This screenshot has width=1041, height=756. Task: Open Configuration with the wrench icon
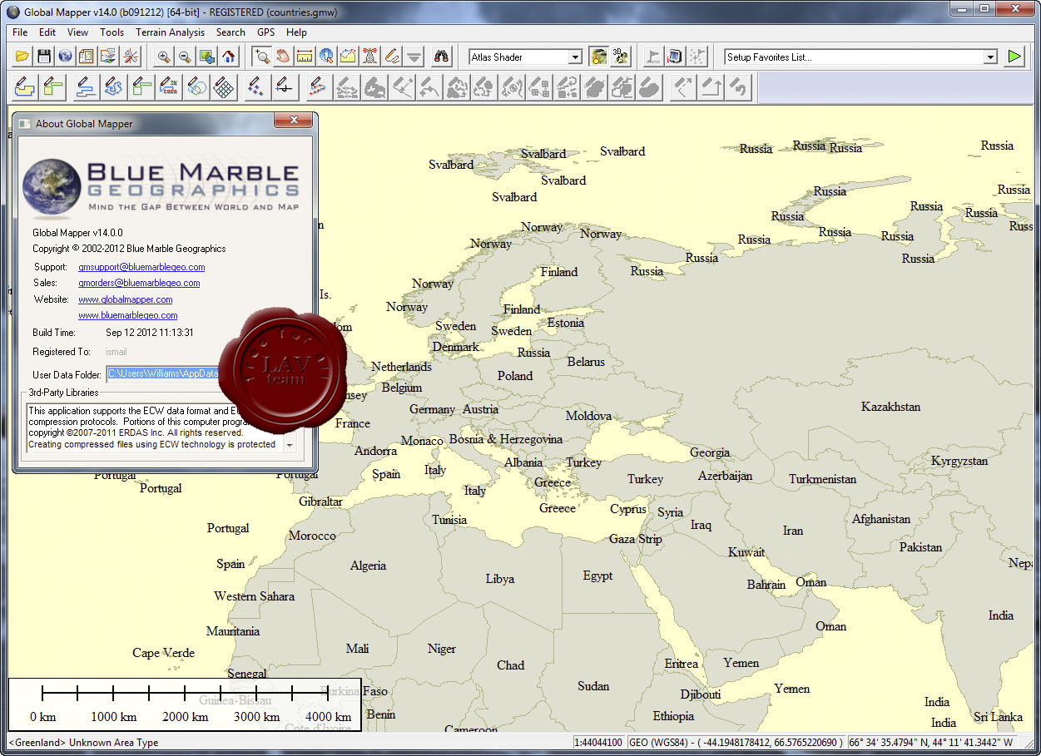[131, 57]
